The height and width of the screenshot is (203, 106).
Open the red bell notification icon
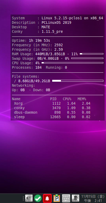pos(47,198)
